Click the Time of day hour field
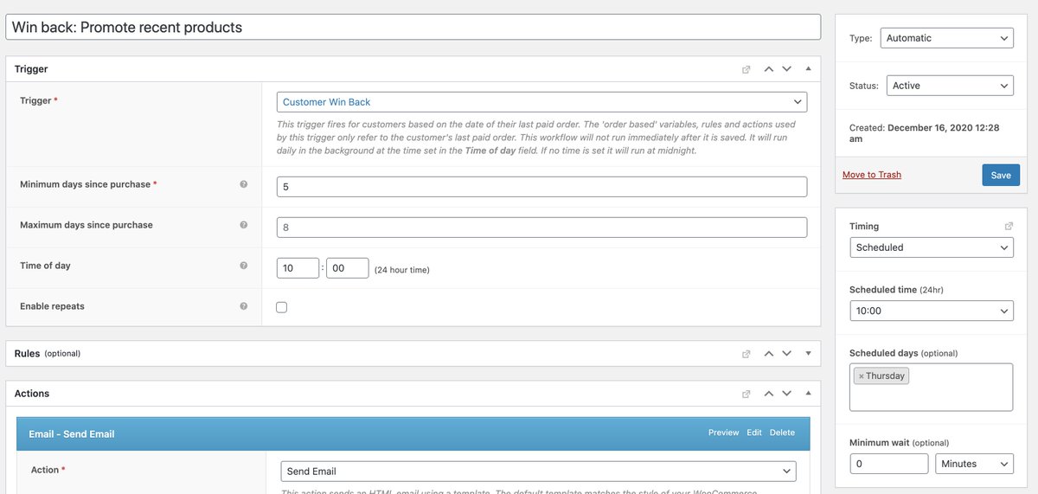 click(x=298, y=268)
